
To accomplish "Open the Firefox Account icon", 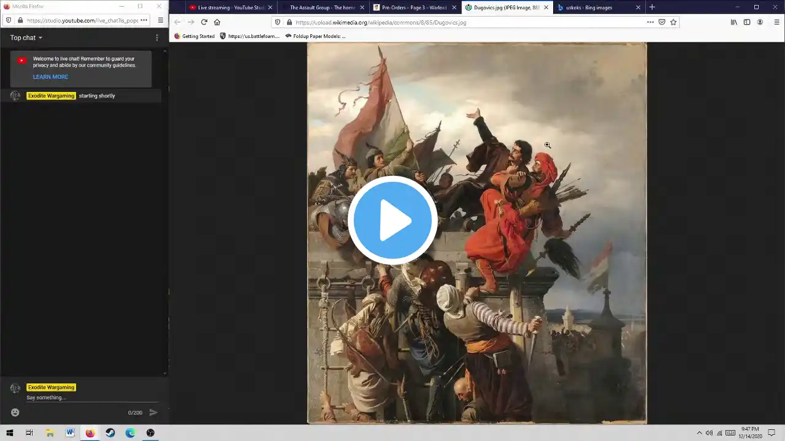I will pos(760,22).
